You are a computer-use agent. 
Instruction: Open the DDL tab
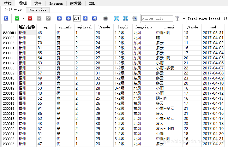pyautogui.click(x=92, y=3)
